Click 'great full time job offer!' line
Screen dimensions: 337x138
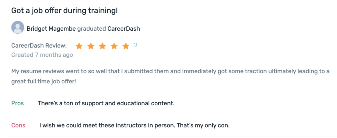tap(43, 82)
